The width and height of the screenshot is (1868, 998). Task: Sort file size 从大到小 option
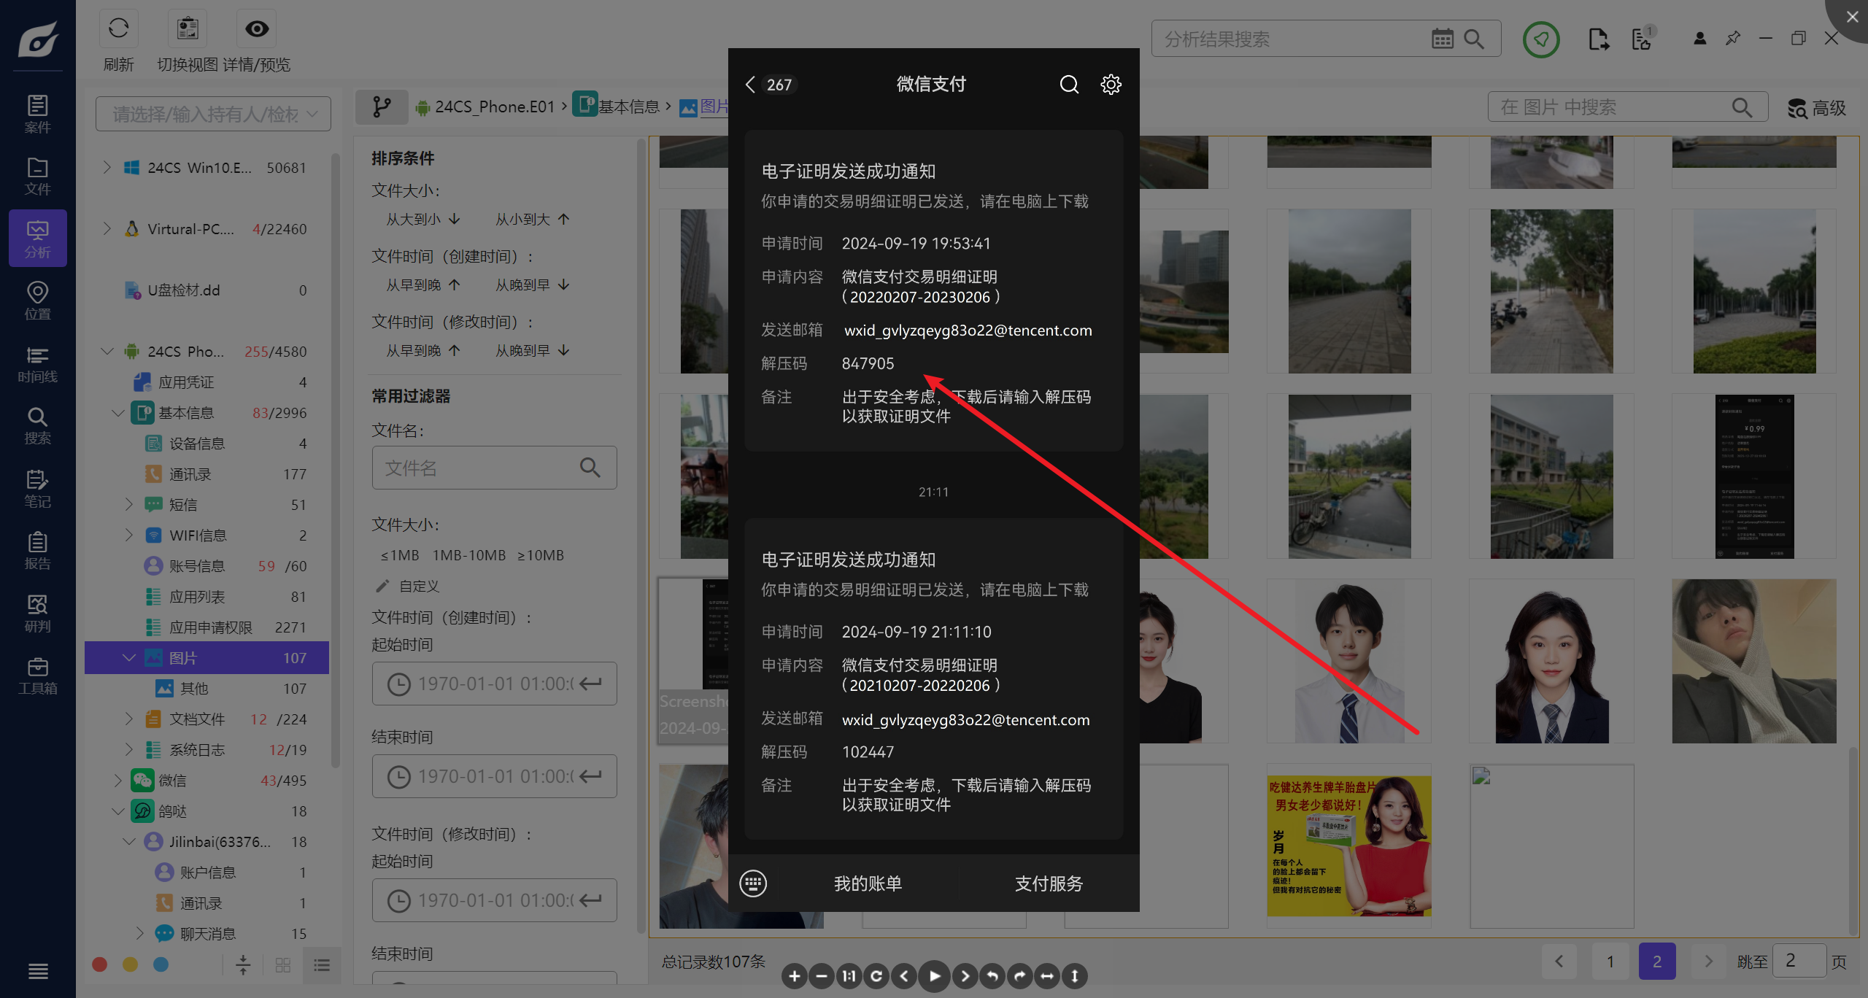pyautogui.click(x=422, y=219)
